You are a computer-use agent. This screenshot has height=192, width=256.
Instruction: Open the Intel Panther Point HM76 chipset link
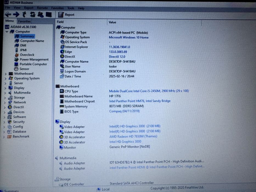pos(140,101)
